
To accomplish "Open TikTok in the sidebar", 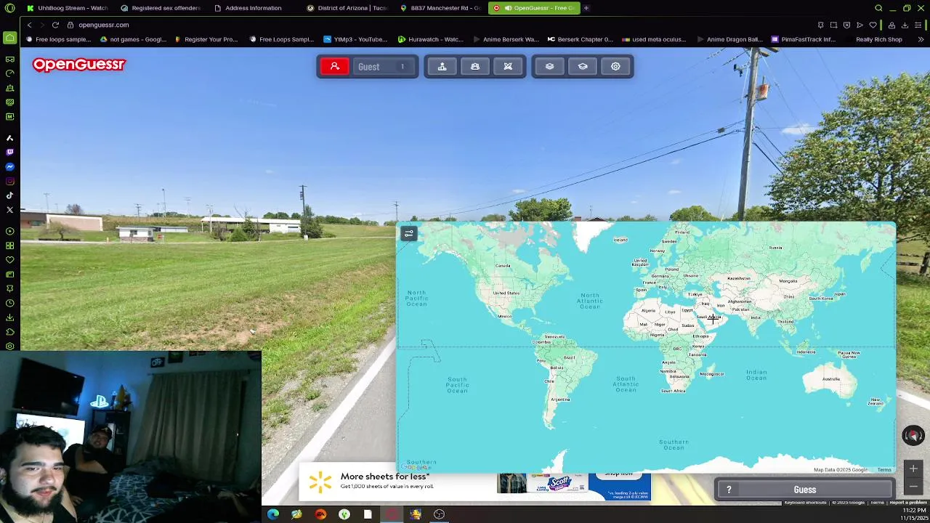I will pyautogui.click(x=9, y=195).
